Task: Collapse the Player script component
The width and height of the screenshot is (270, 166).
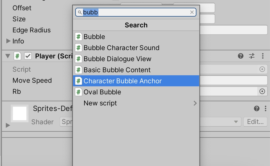Action: (8, 56)
